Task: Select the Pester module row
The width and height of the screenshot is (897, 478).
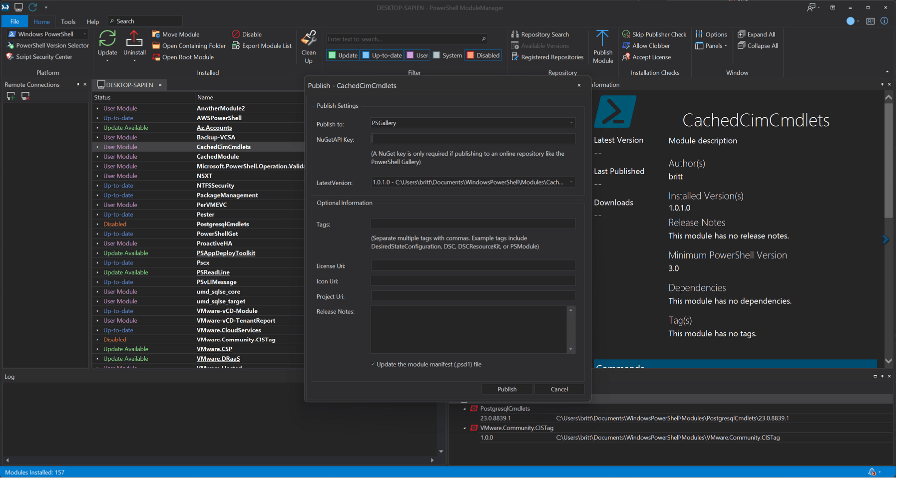Action: [199, 215]
